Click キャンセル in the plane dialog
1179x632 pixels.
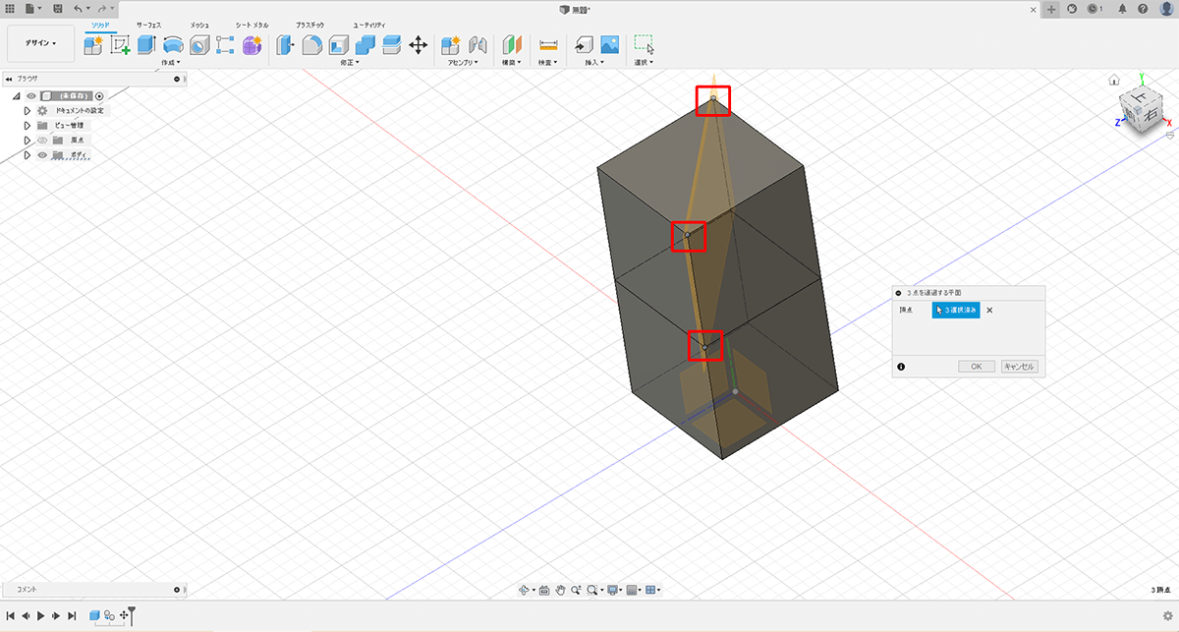pyautogui.click(x=1019, y=367)
